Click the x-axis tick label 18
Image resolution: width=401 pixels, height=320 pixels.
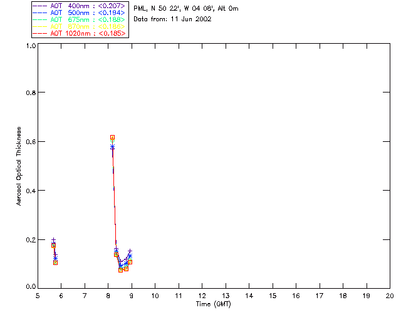tap(343, 296)
